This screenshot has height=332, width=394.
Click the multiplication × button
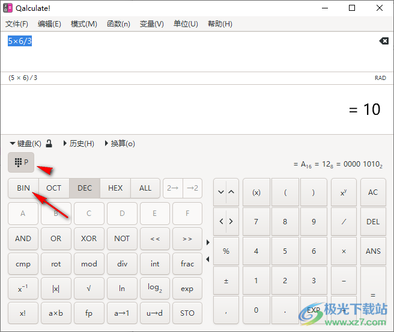pyautogui.click(x=344, y=251)
